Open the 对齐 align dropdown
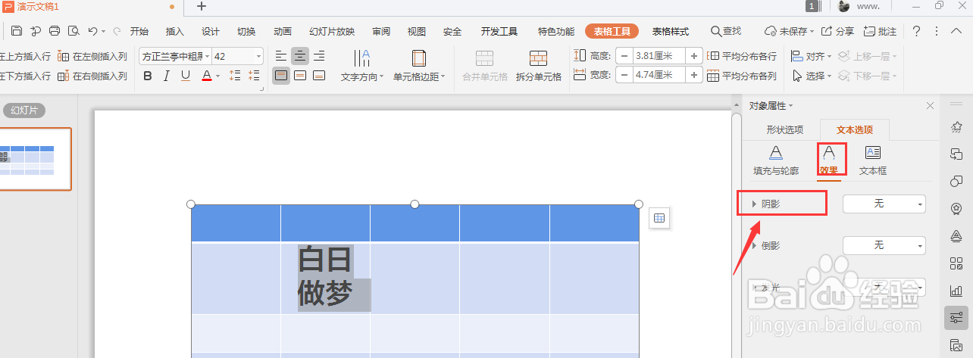 point(811,56)
